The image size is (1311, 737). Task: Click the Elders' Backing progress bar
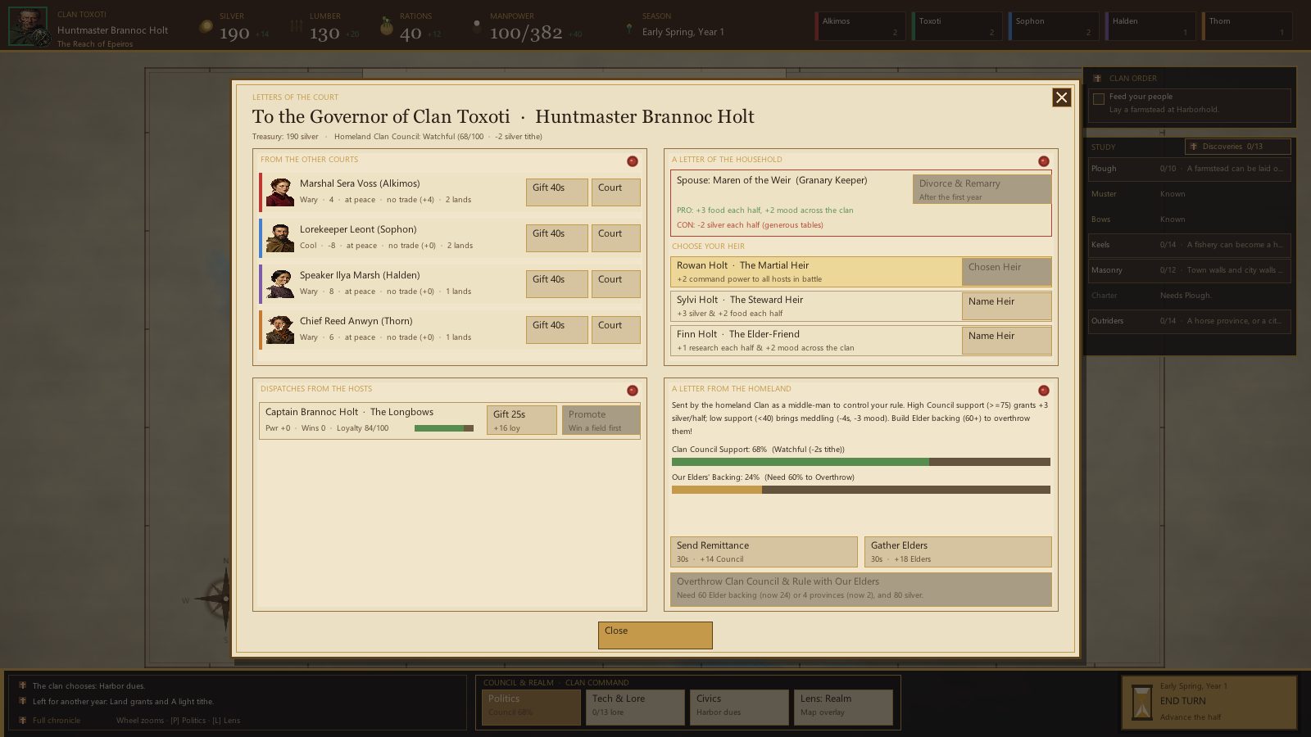pos(861,490)
